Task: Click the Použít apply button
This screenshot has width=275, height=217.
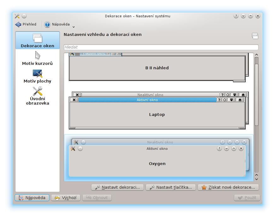Action: pos(247,198)
